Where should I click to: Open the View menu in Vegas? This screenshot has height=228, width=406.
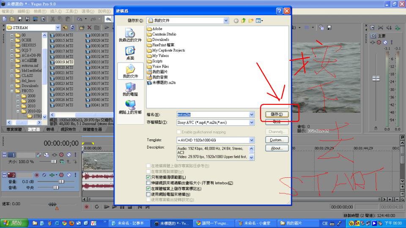tap(40, 11)
